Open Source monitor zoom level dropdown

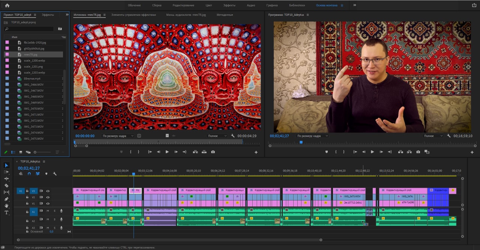[x=118, y=136]
